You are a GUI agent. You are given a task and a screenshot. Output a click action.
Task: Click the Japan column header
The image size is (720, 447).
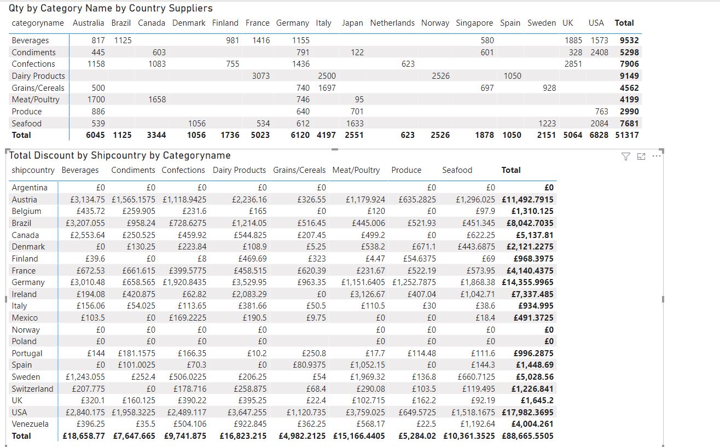tap(352, 23)
